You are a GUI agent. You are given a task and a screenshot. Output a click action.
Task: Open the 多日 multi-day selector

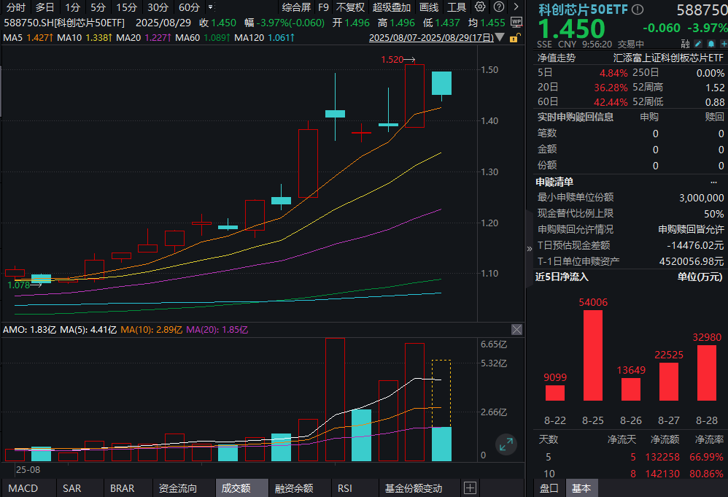tap(44, 7)
